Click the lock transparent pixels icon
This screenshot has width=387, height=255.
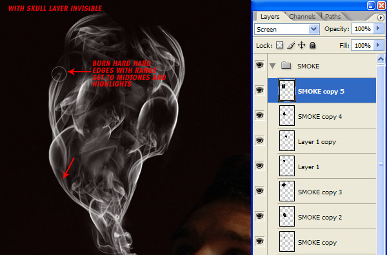tap(279, 45)
